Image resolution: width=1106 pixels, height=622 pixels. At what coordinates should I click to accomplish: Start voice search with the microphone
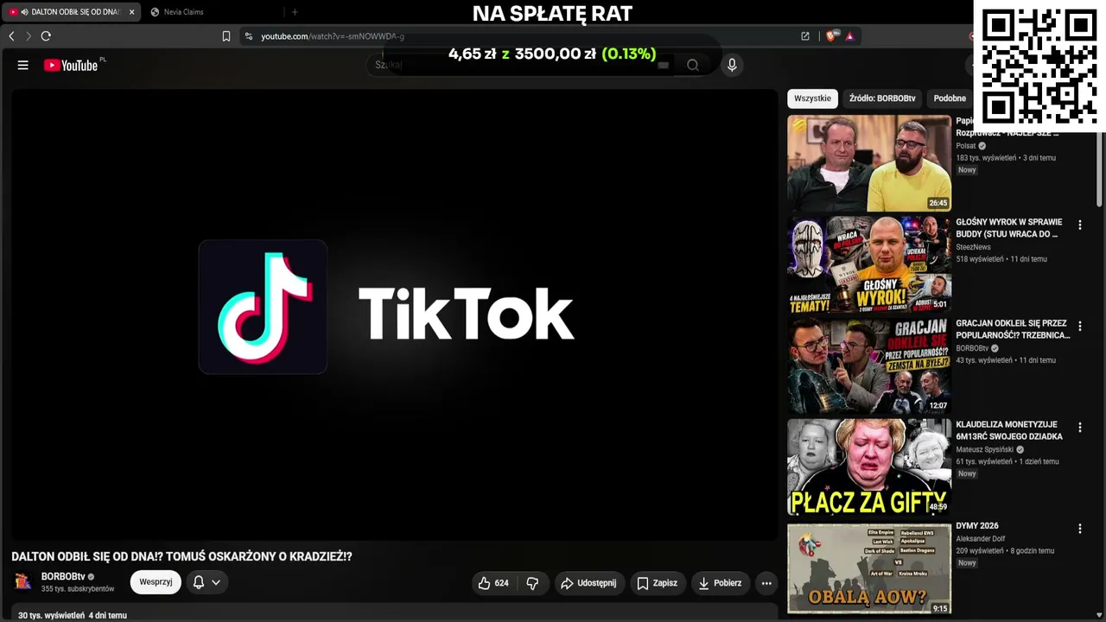click(x=732, y=65)
